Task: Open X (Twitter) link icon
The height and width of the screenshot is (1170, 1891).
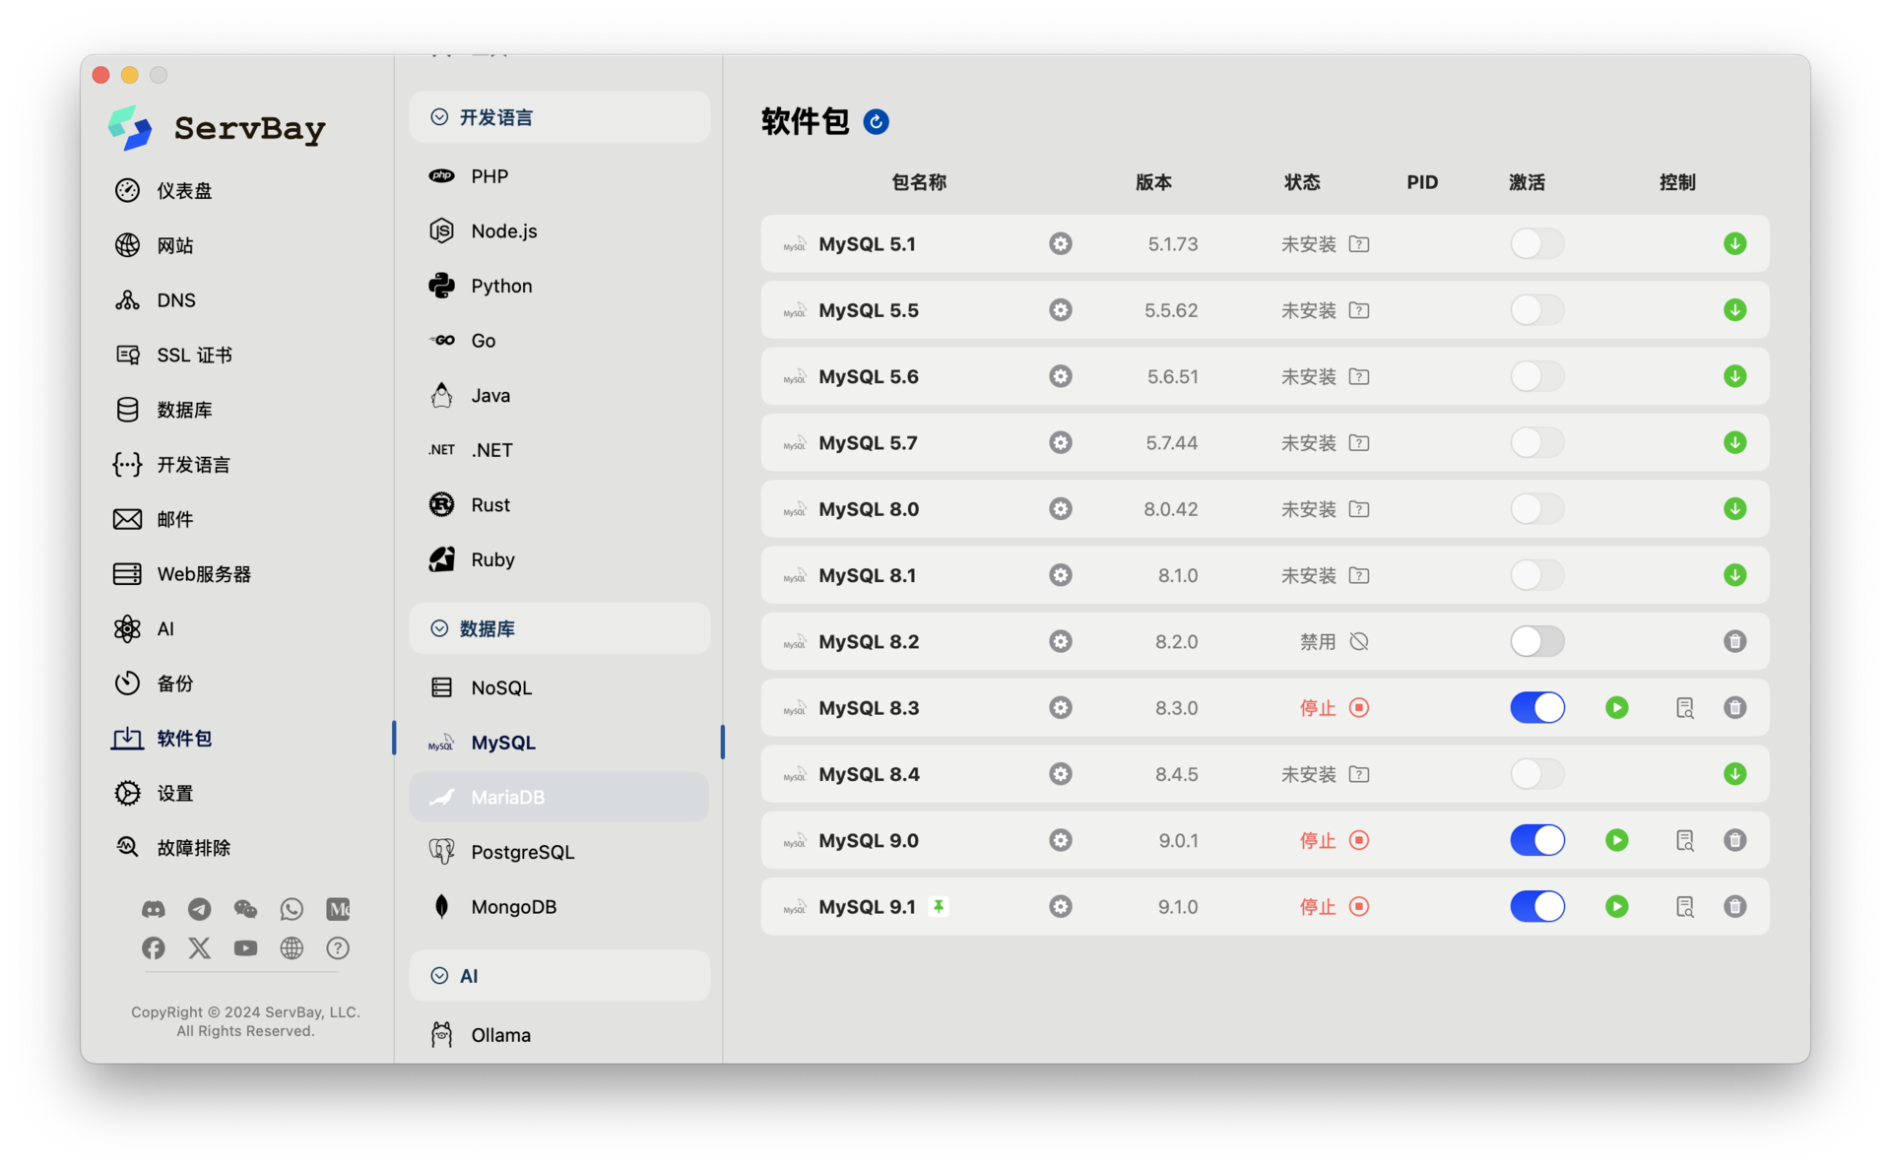Action: click(x=199, y=948)
